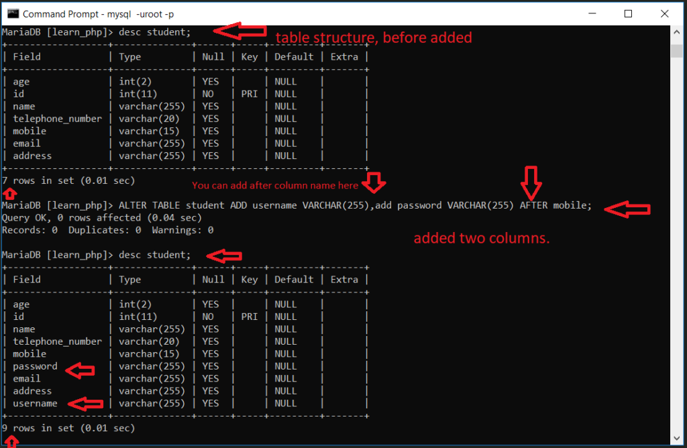Click 'AFTER mobile;' in the ALTER command
The width and height of the screenshot is (687, 448).
pyautogui.click(x=556, y=205)
